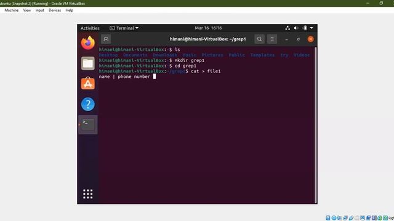Launch Ubuntu Software from the dock
394x221 pixels.
[x=88, y=83]
